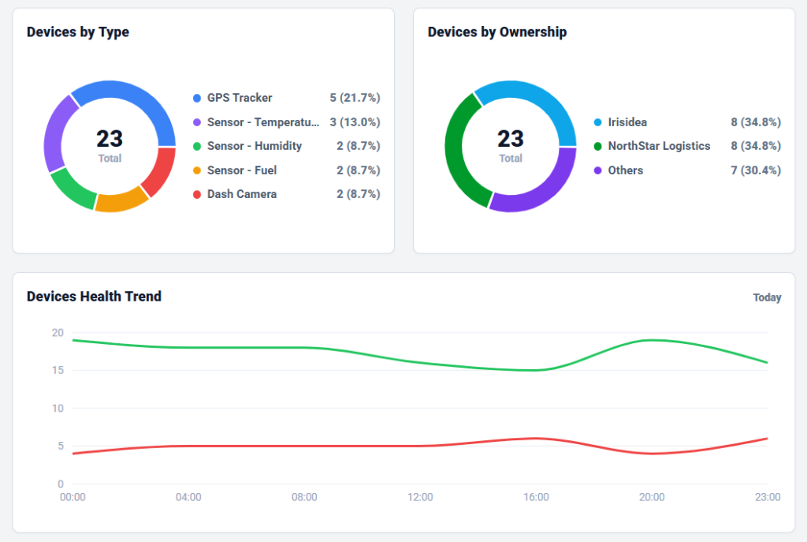Click the 04:00 time axis label

pos(188,497)
